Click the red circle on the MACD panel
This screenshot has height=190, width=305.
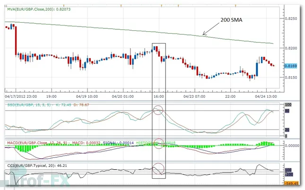coord(159,143)
